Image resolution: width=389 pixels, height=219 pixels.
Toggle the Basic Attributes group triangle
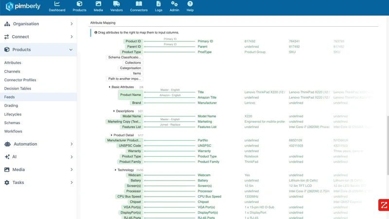[x=109, y=87]
